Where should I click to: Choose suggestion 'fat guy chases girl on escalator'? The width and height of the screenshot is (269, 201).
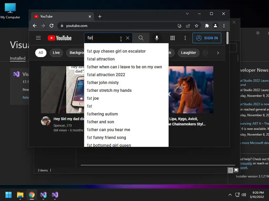coord(126,51)
